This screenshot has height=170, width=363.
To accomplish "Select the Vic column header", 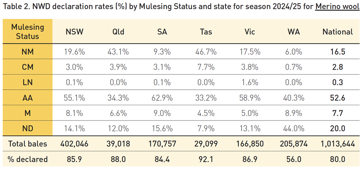I will tap(252, 31).
